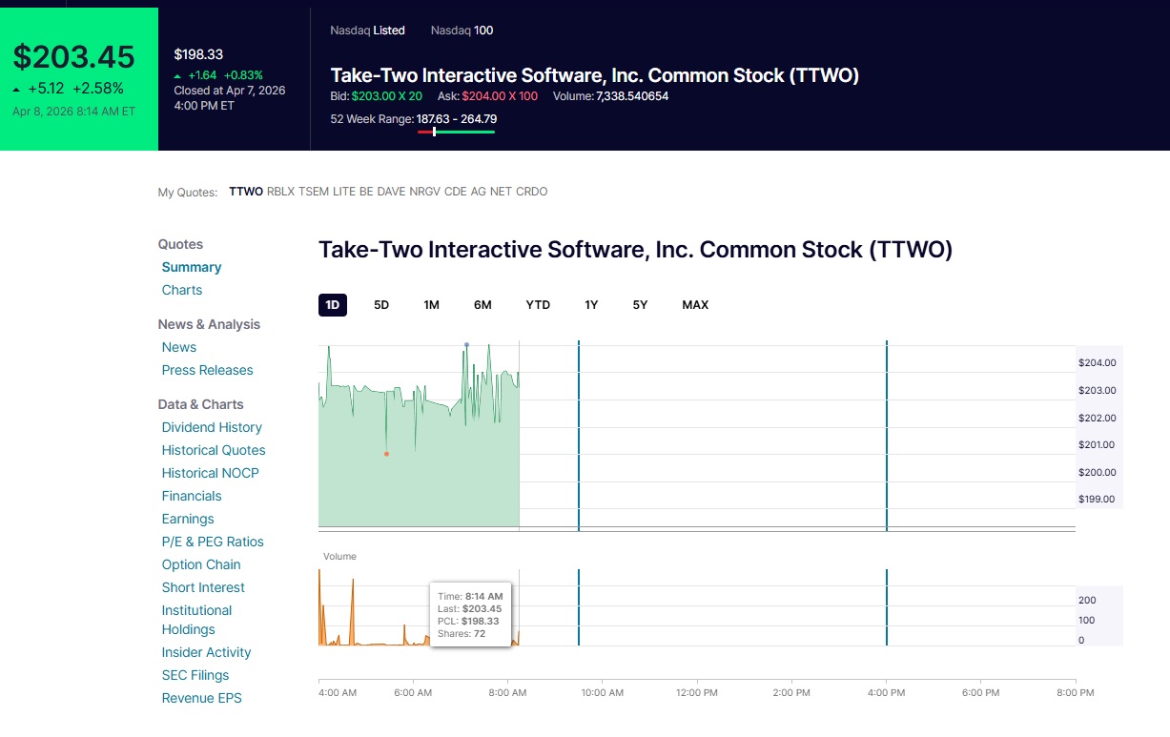Click the up arrow beside +1.64
1170x737 pixels.
(178, 75)
